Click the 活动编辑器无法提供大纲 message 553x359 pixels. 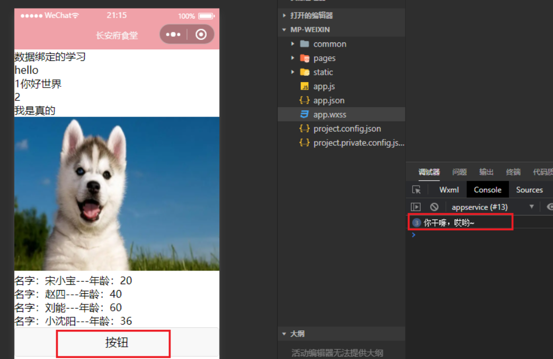pyautogui.click(x=337, y=353)
